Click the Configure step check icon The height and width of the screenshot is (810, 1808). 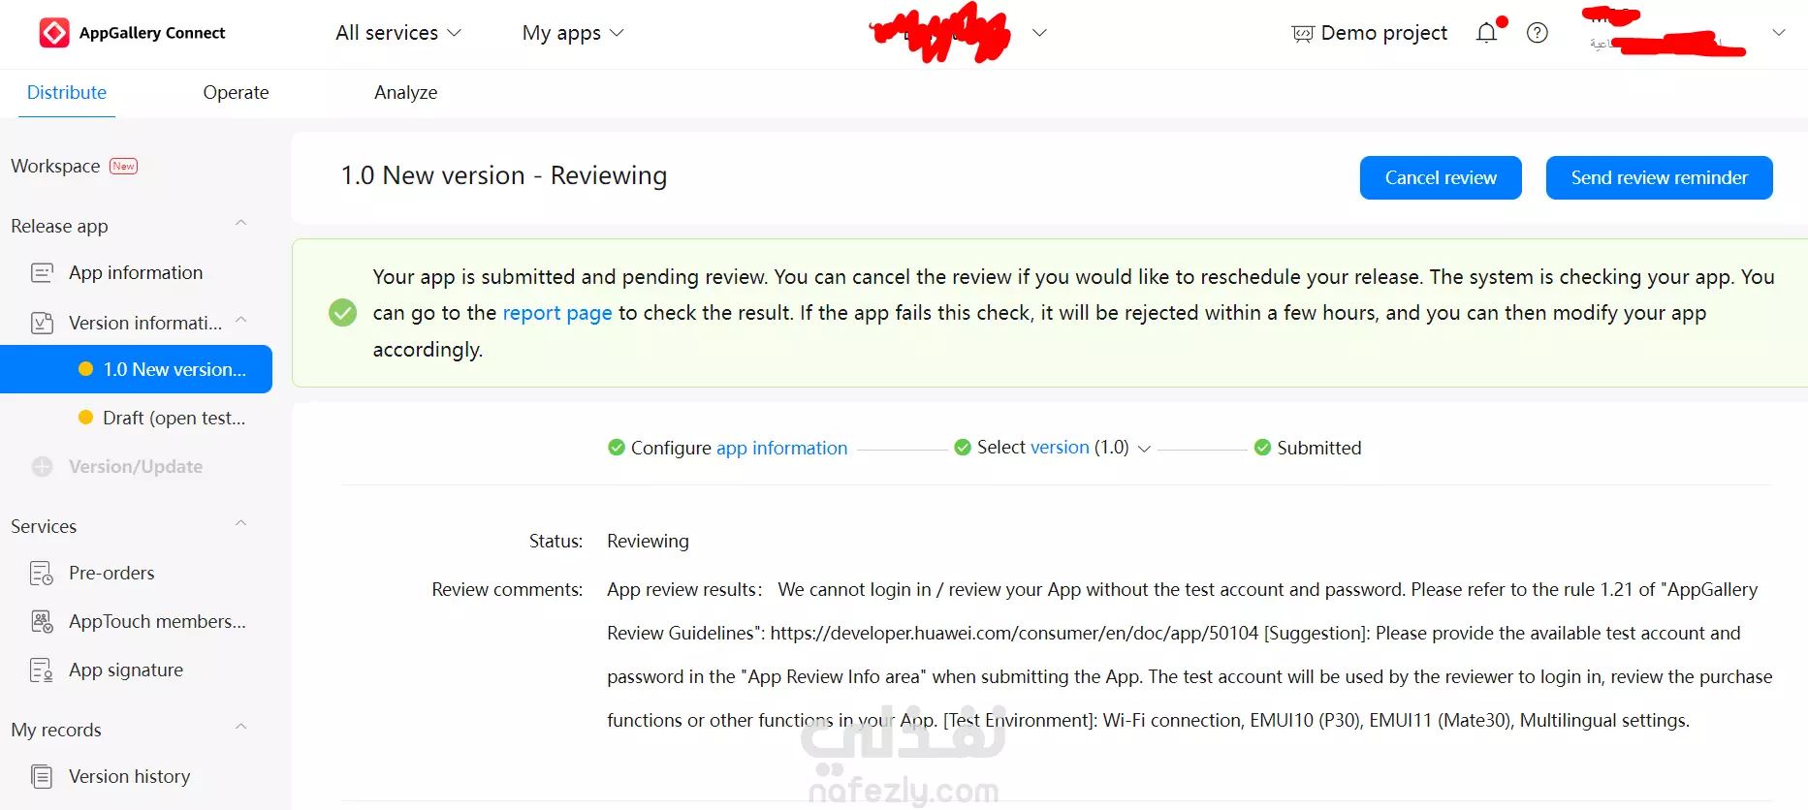click(616, 448)
